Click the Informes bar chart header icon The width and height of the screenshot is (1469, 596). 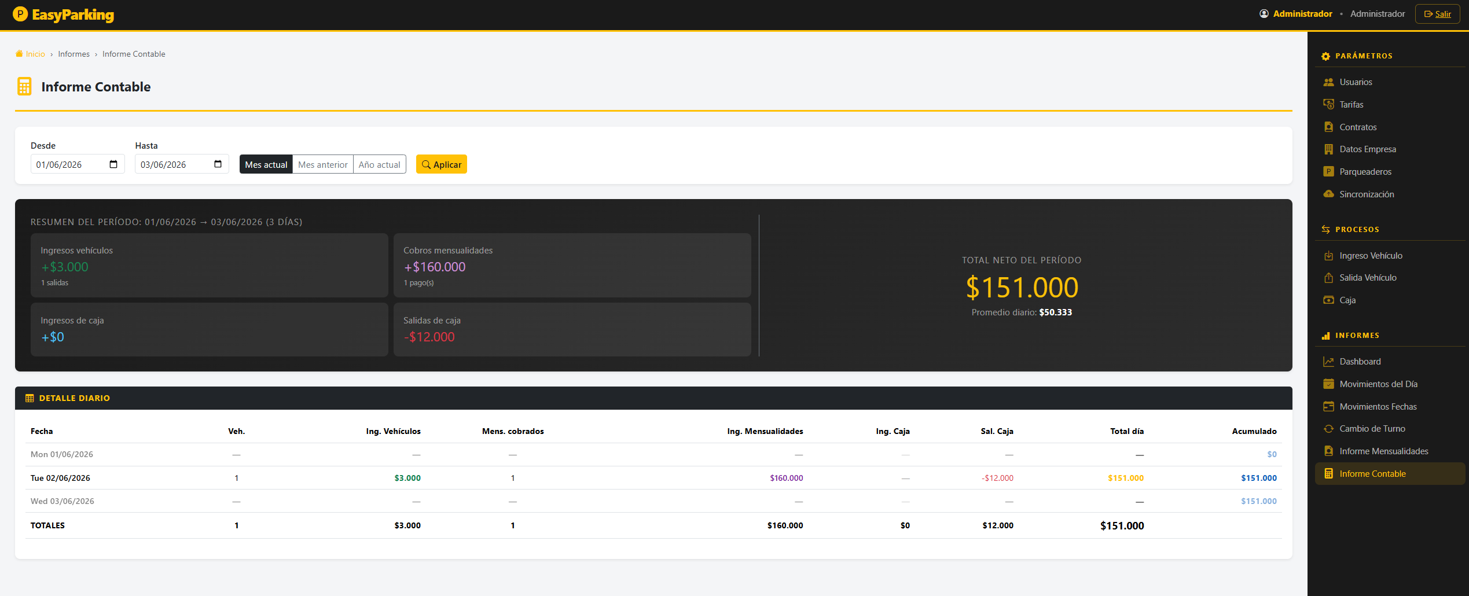[1326, 336]
